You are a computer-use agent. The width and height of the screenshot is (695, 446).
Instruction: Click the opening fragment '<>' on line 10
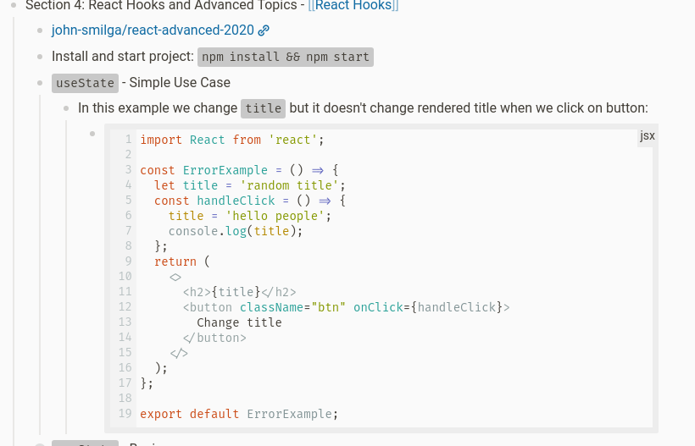click(175, 277)
